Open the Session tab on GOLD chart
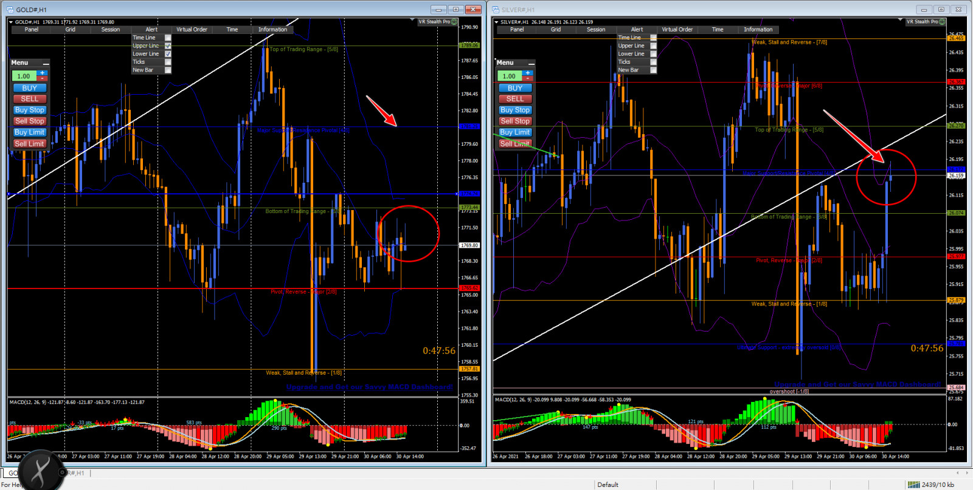973x490 pixels. pyautogui.click(x=111, y=29)
